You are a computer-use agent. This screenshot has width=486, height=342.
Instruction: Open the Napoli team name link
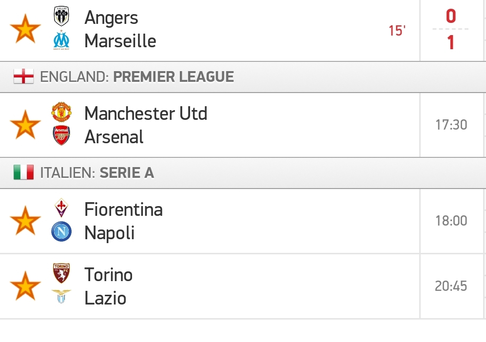coord(109,233)
